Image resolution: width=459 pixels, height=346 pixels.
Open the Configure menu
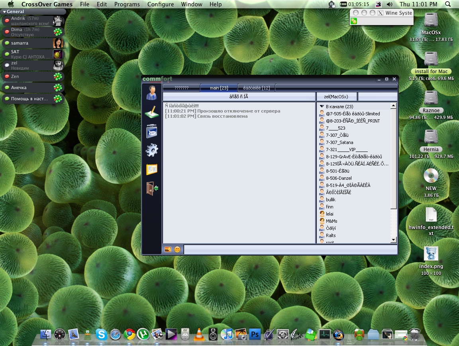click(x=161, y=4)
